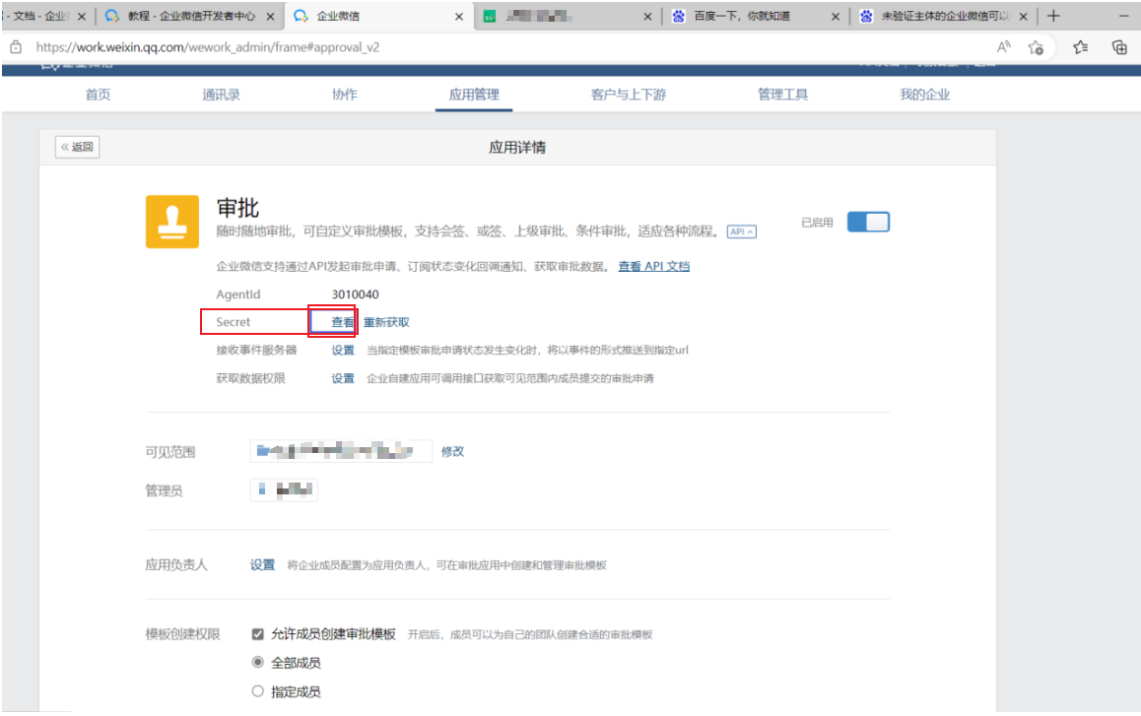Click the 可见范围 department field

coord(341,451)
